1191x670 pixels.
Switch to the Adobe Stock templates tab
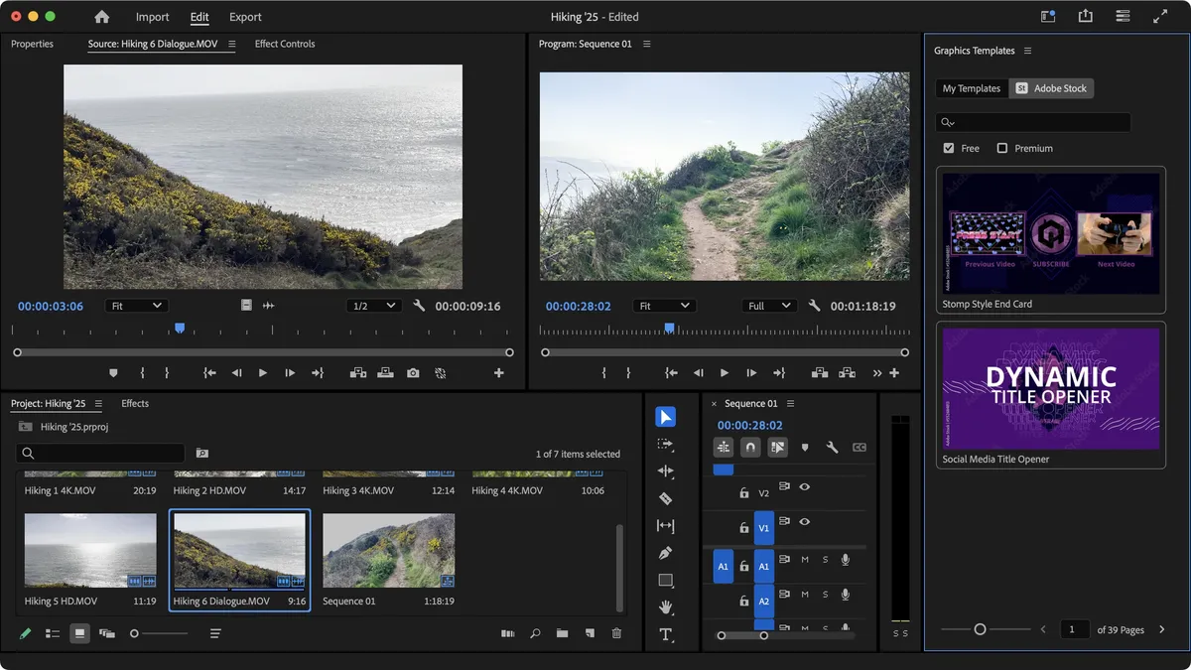pos(1051,87)
